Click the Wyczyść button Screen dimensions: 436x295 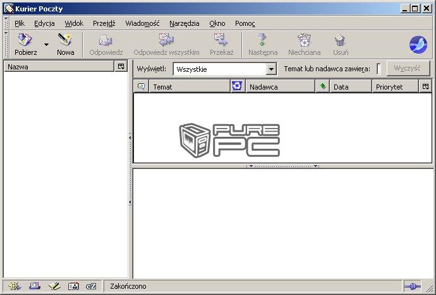click(x=408, y=68)
